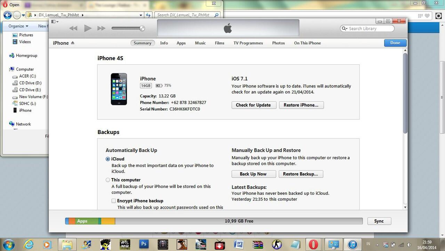This screenshot has width=445, height=251.
Task: Select Pictures in the Open dialog sidebar
Action: [23, 35]
